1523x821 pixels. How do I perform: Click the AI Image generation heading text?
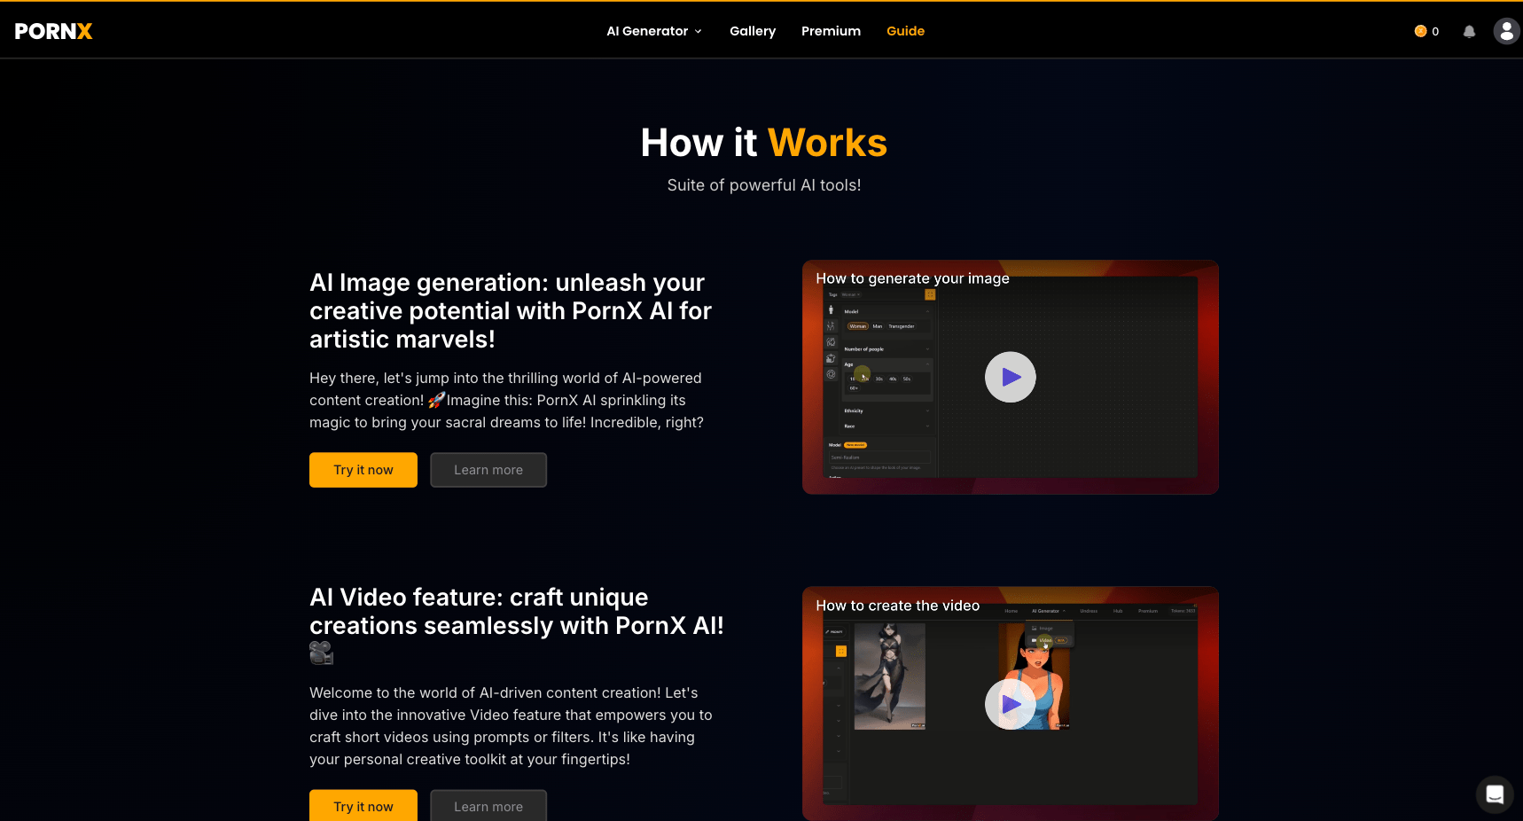511,311
